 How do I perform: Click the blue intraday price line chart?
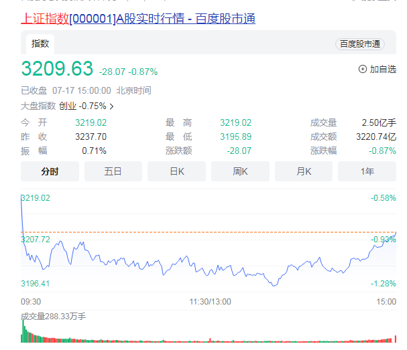201,262
